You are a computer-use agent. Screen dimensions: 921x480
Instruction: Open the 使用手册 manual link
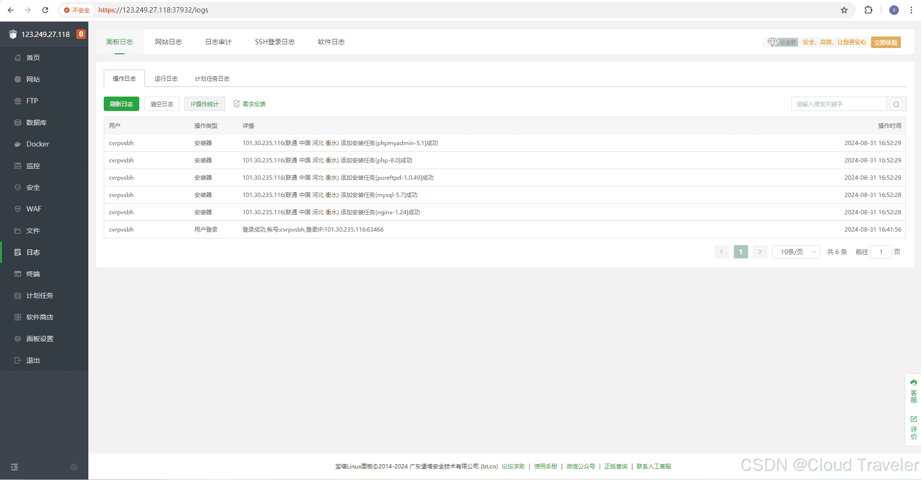[x=545, y=466]
